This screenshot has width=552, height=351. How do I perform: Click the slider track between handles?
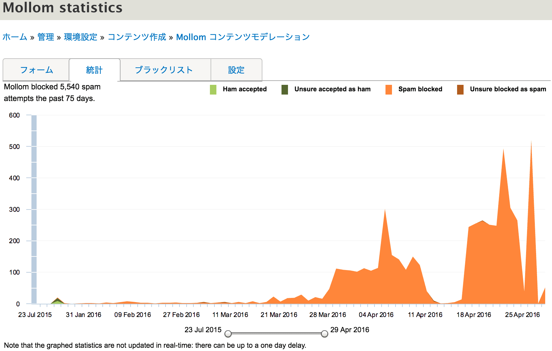point(276,333)
